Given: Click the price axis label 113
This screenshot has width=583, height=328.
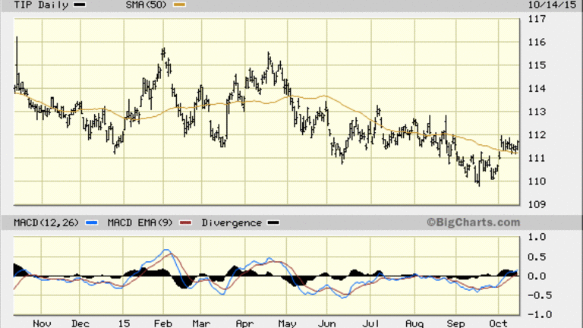Looking at the screenshot, I should pos(537,112).
